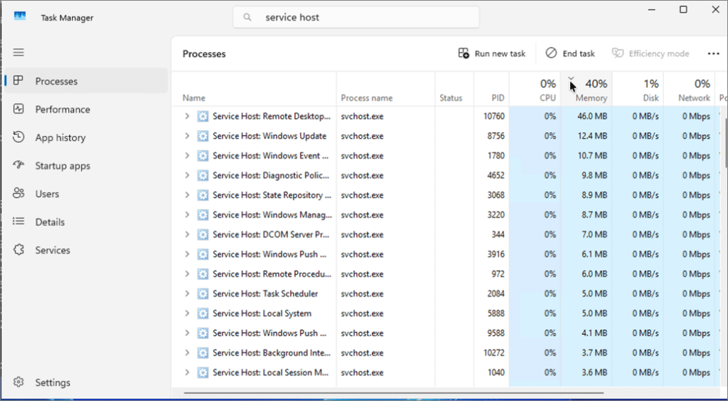Click the search magnifier icon
The image size is (728, 401).
tap(247, 18)
